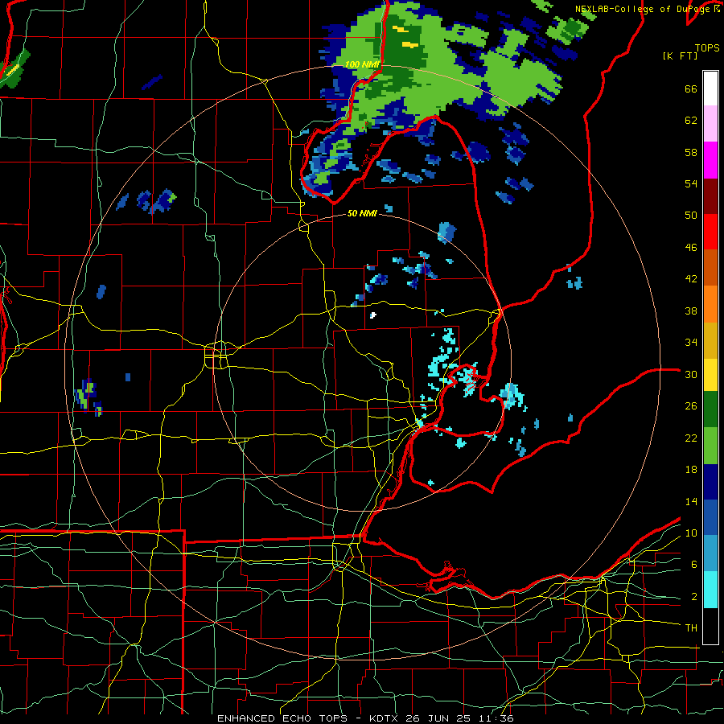
Task: Click the 50 NMI range ring label
Action: [361, 213]
